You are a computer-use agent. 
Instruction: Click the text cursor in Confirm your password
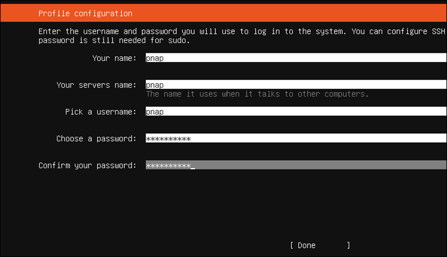193,166
